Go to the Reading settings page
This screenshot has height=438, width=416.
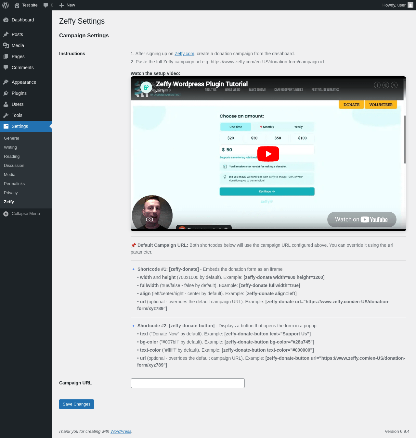(12, 156)
